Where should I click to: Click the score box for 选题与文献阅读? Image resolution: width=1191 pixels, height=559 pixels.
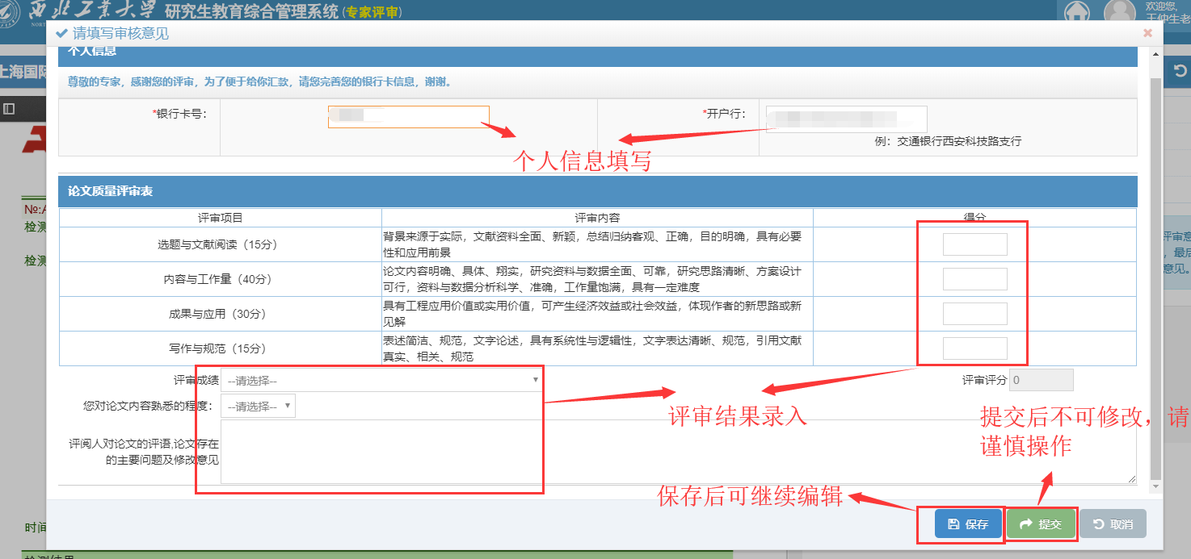(x=974, y=244)
